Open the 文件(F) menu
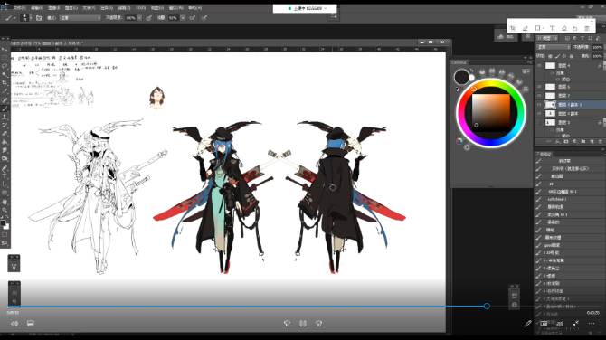Screen dimensions: 606x340 [20, 8]
